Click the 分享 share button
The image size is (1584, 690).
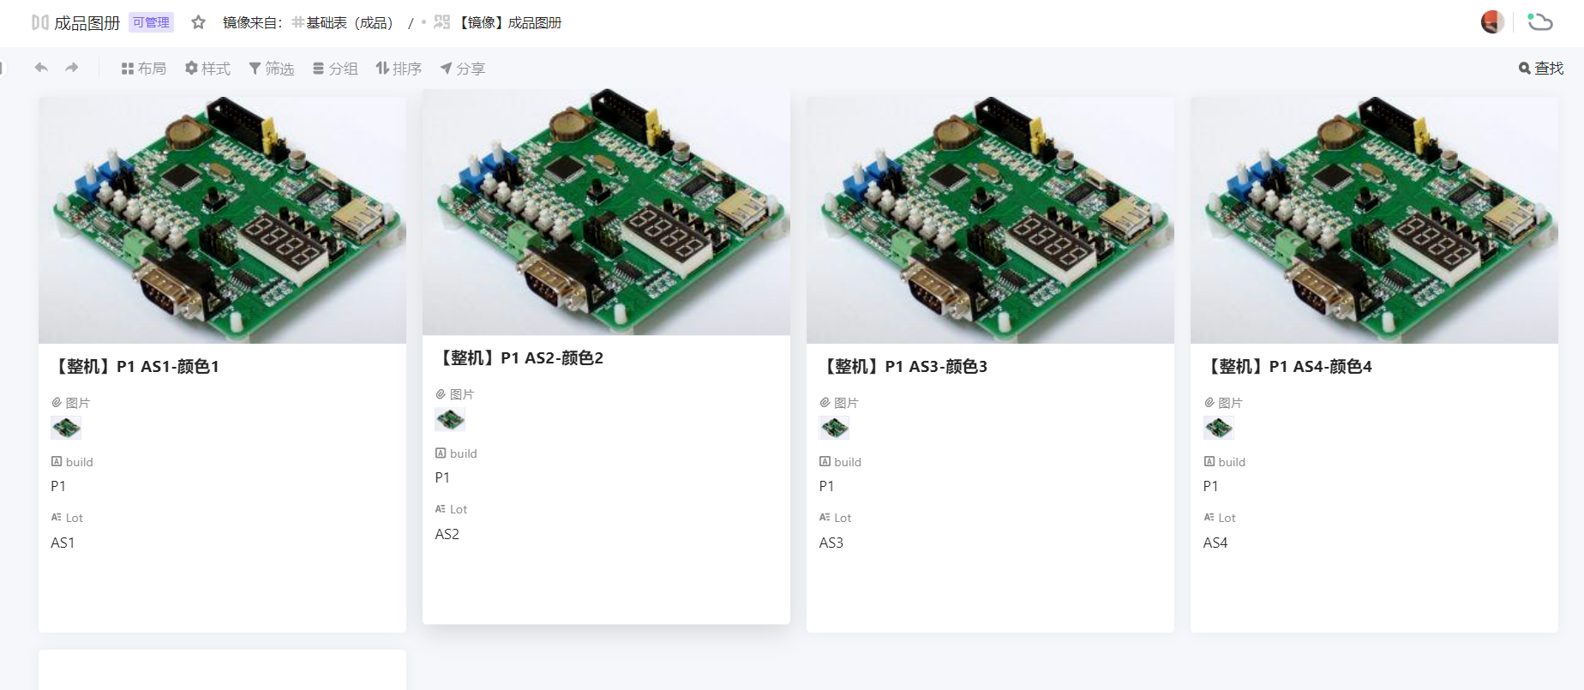point(463,69)
